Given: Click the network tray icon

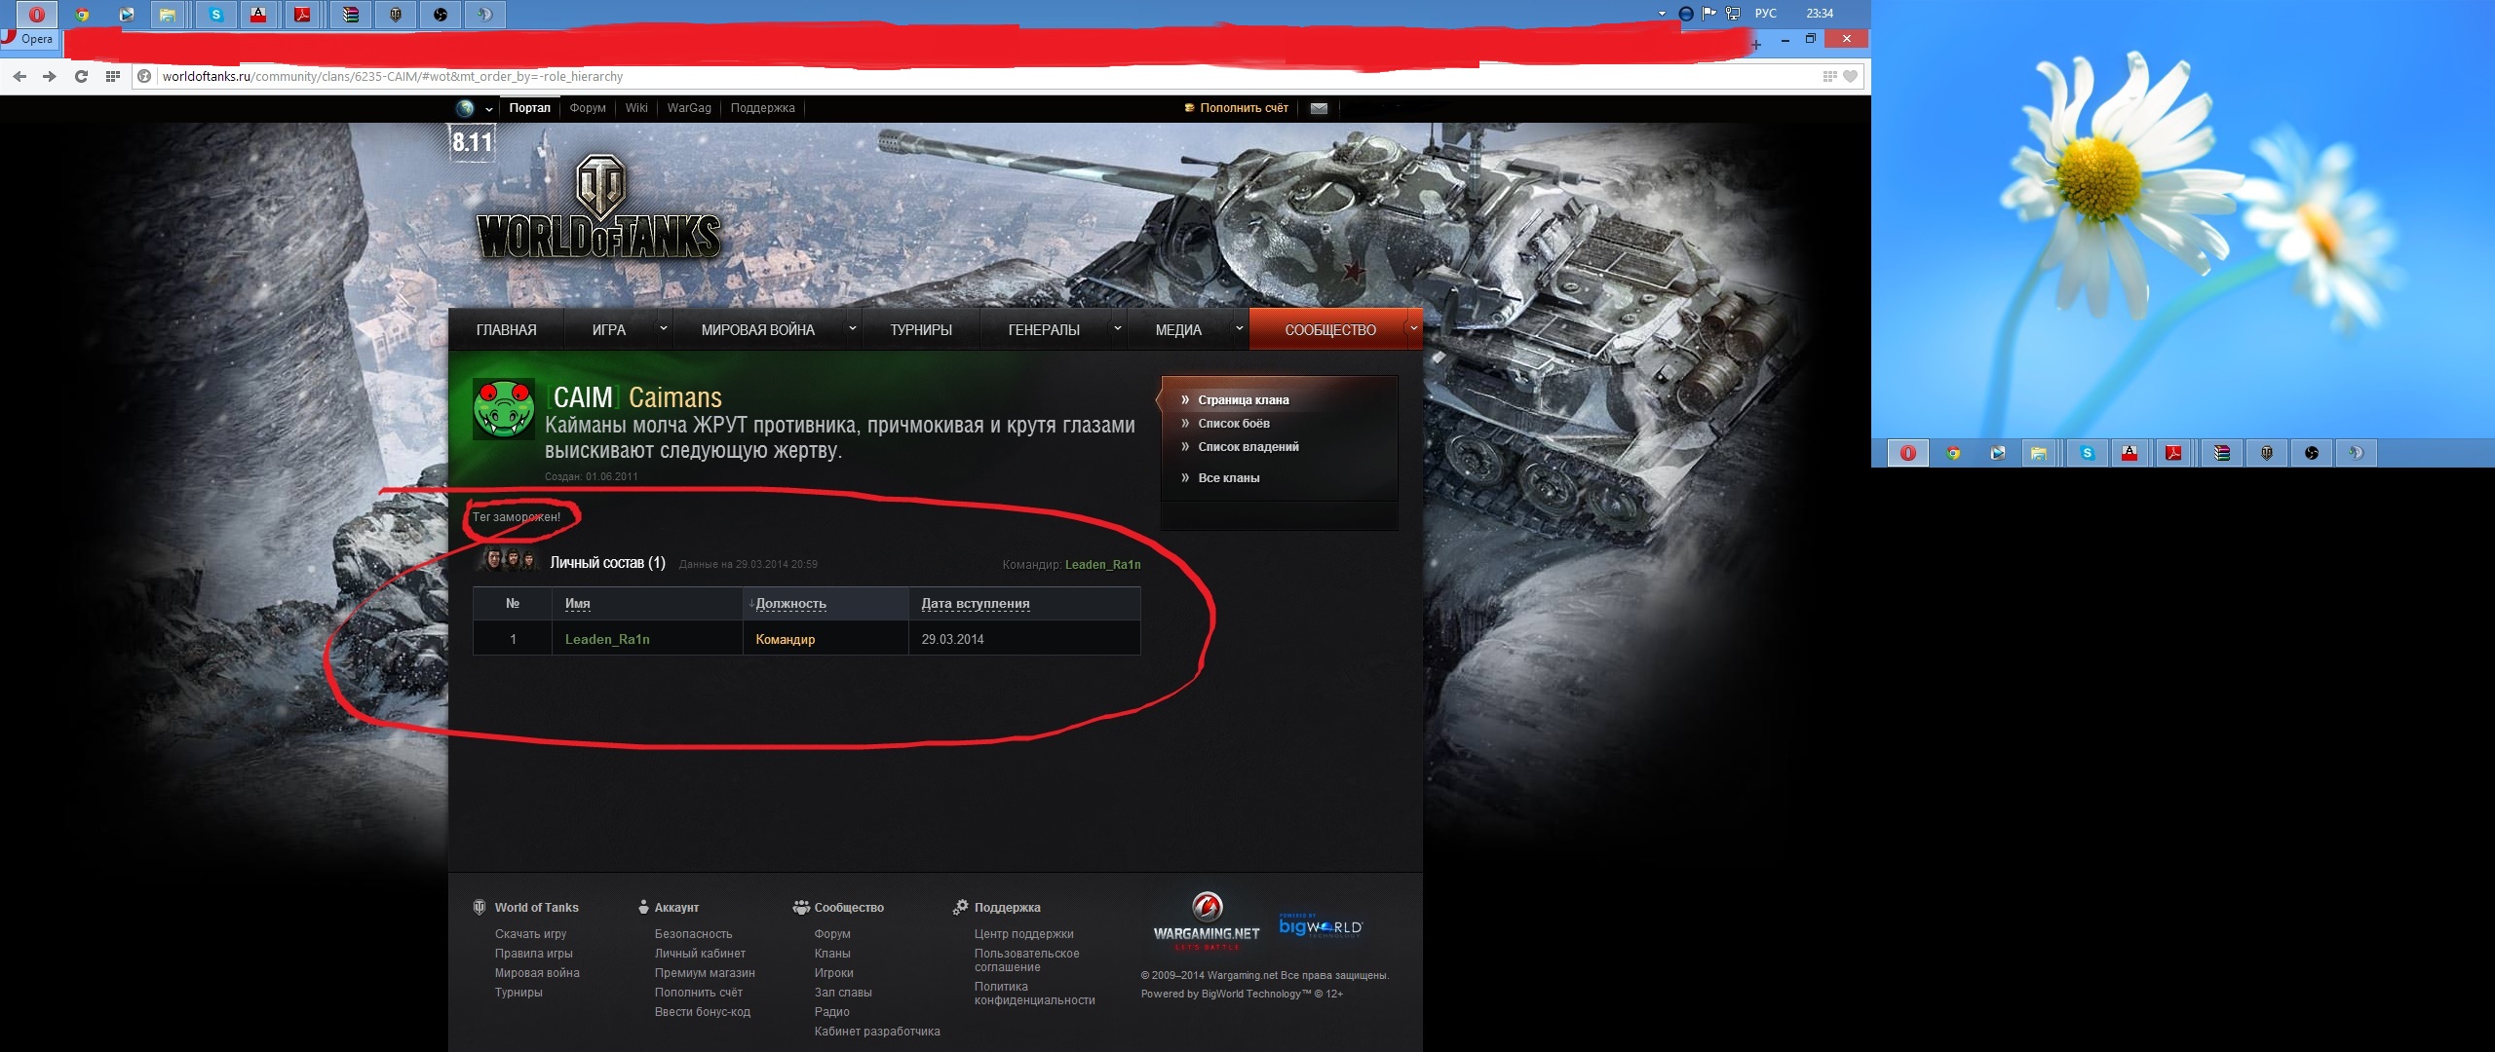Looking at the screenshot, I should [1733, 14].
